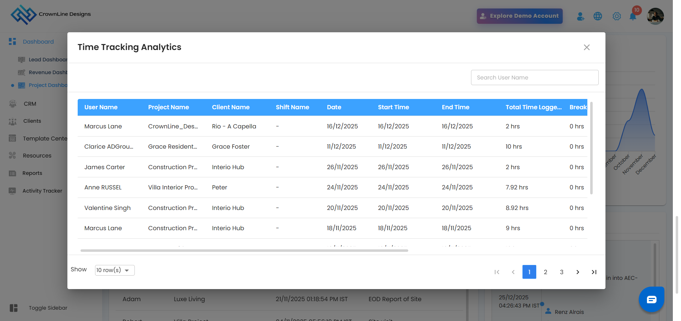This screenshot has height=321, width=681.
Task: Open the Resources menu item
Action: point(37,156)
